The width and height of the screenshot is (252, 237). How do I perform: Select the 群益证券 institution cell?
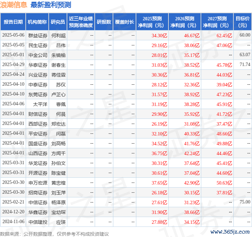click(38, 36)
